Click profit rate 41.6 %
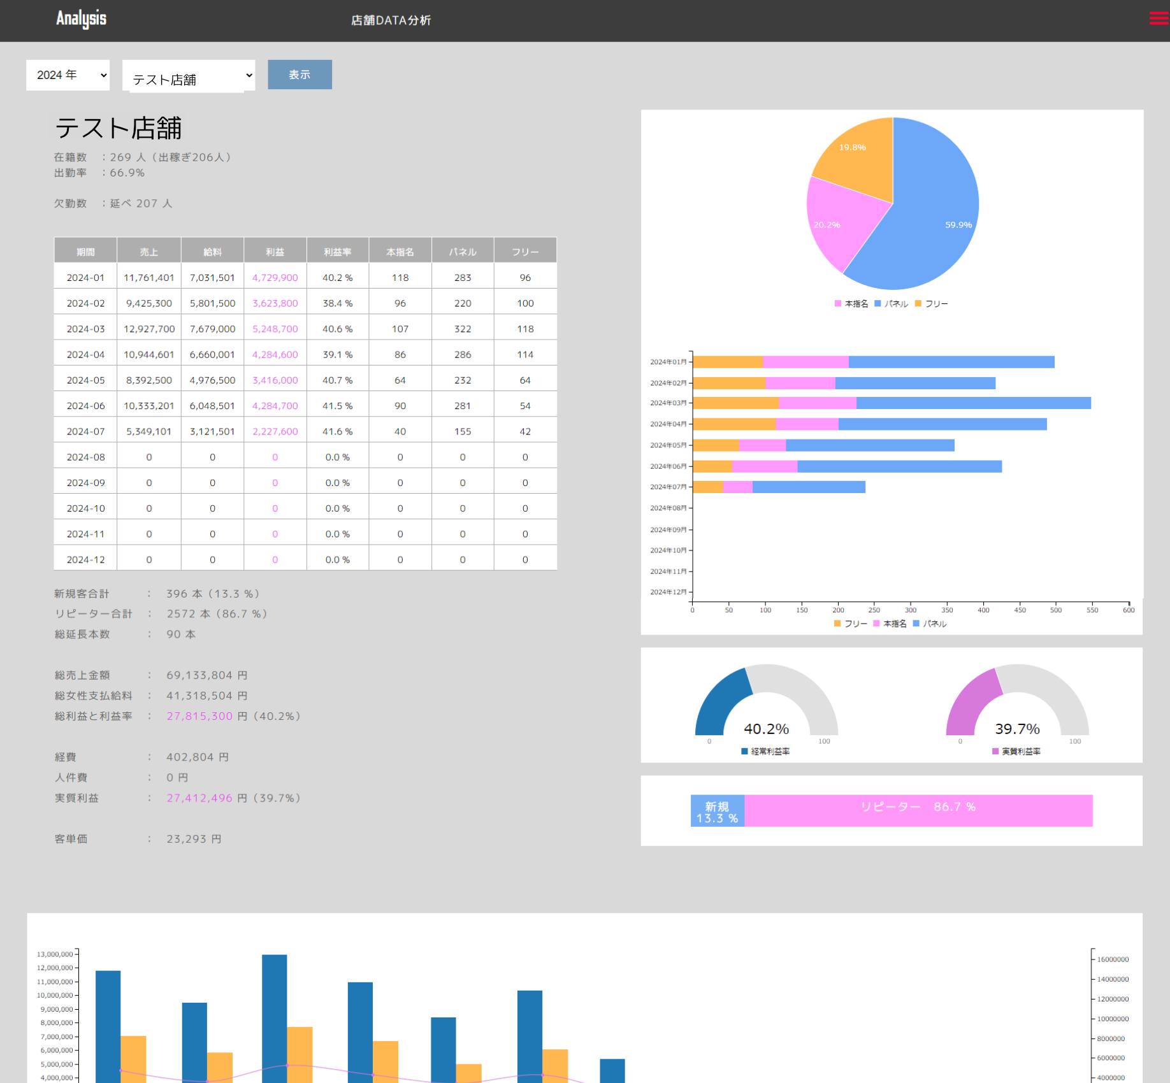The image size is (1170, 1083). 337,431
